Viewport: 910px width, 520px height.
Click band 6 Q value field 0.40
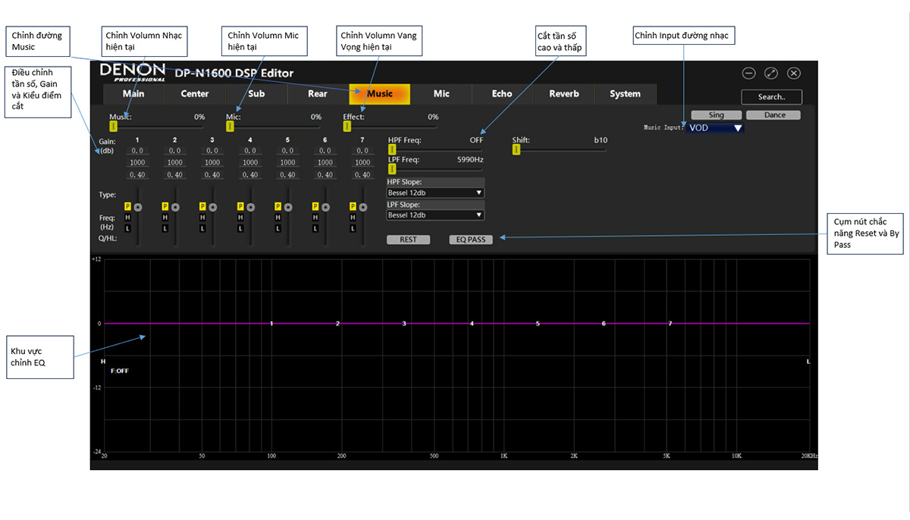[x=325, y=175]
